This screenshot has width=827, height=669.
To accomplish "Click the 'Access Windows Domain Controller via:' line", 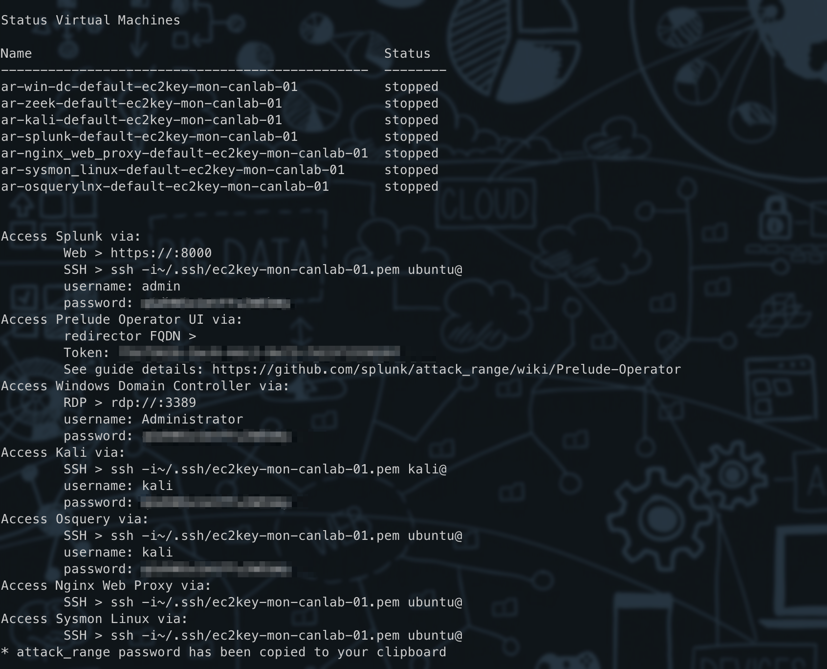I will pyautogui.click(x=145, y=386).
